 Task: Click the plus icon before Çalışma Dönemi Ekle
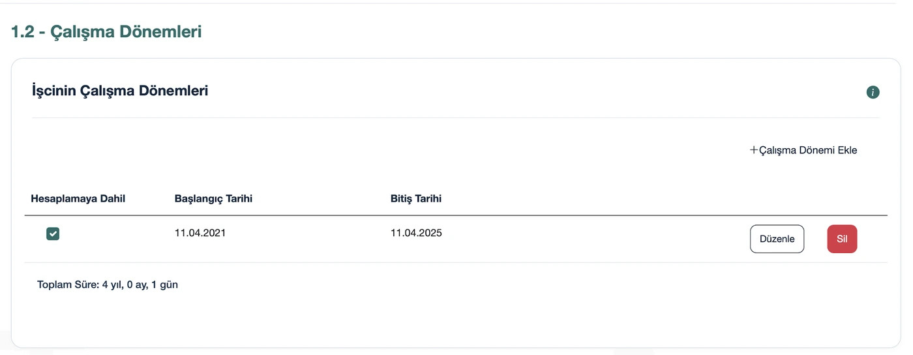(754, 150)
